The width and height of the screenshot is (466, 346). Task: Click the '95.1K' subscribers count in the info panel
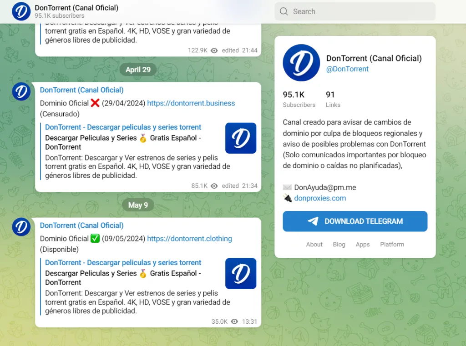click(x=294, y=95)
